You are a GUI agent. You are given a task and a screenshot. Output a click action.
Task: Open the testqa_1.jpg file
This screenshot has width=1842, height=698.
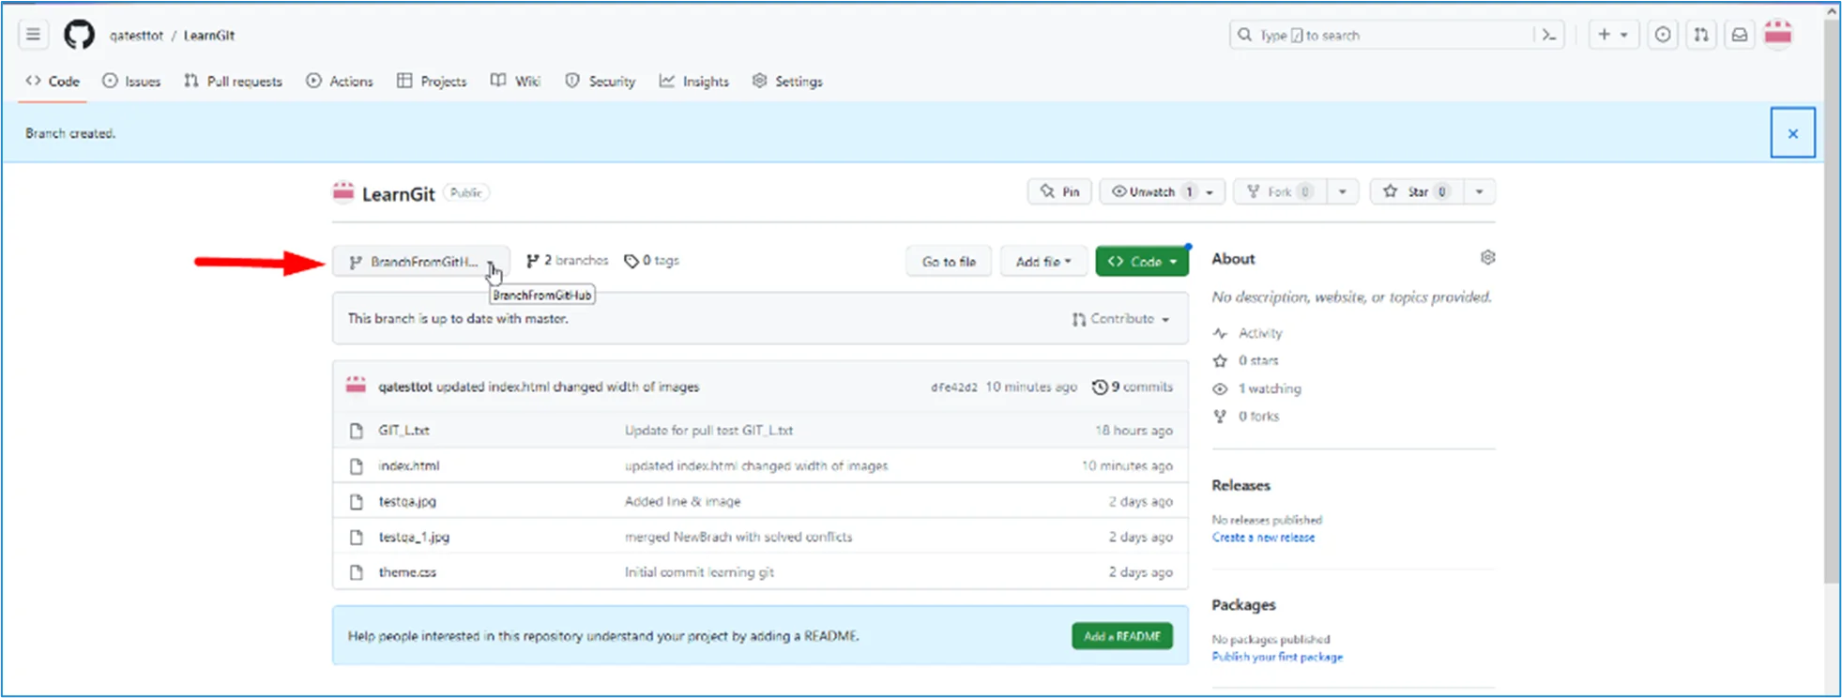[x=414, y=538]
